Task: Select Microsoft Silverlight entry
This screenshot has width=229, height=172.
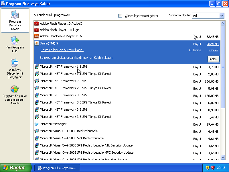Action: tap(127, 124)
